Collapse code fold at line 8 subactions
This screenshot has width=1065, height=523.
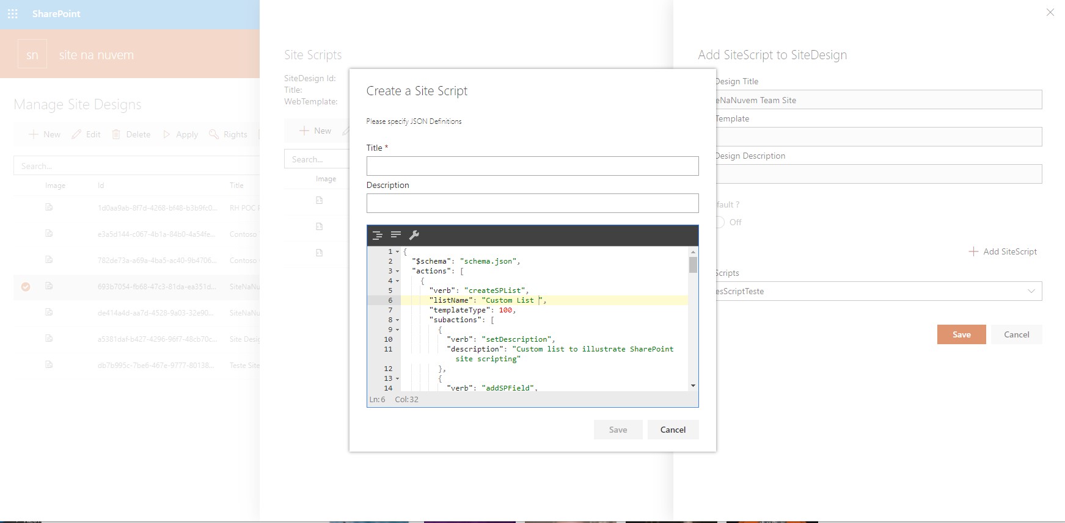click(x=397, y=320)
